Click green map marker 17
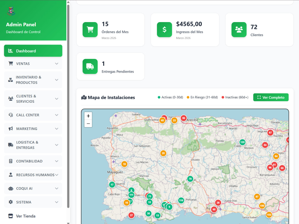Image resolution: width=299 pixels, height=224 pixels. click(112, 185)
